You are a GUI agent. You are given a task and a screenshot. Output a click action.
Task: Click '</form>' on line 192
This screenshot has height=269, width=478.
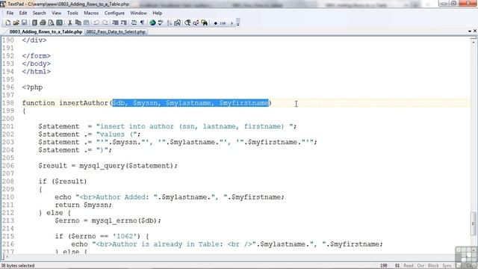pos(37,56)
